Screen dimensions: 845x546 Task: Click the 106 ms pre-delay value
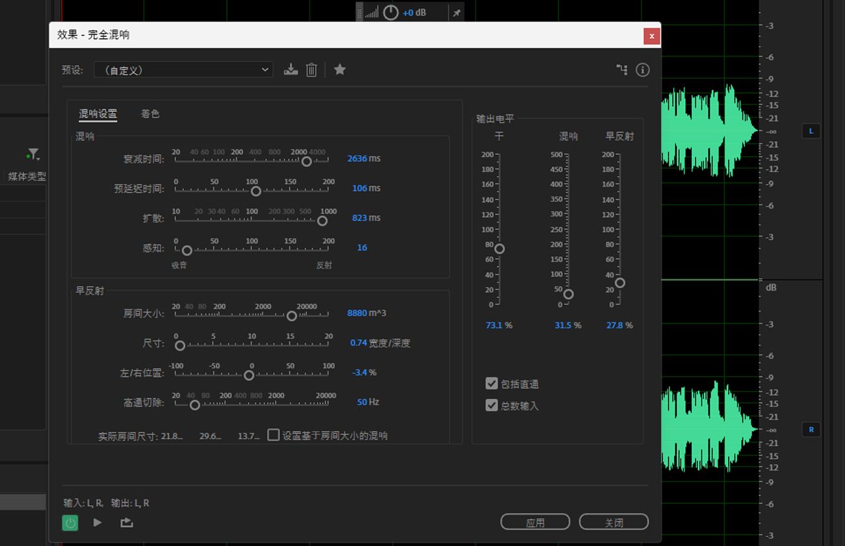(x=359, y=188)
